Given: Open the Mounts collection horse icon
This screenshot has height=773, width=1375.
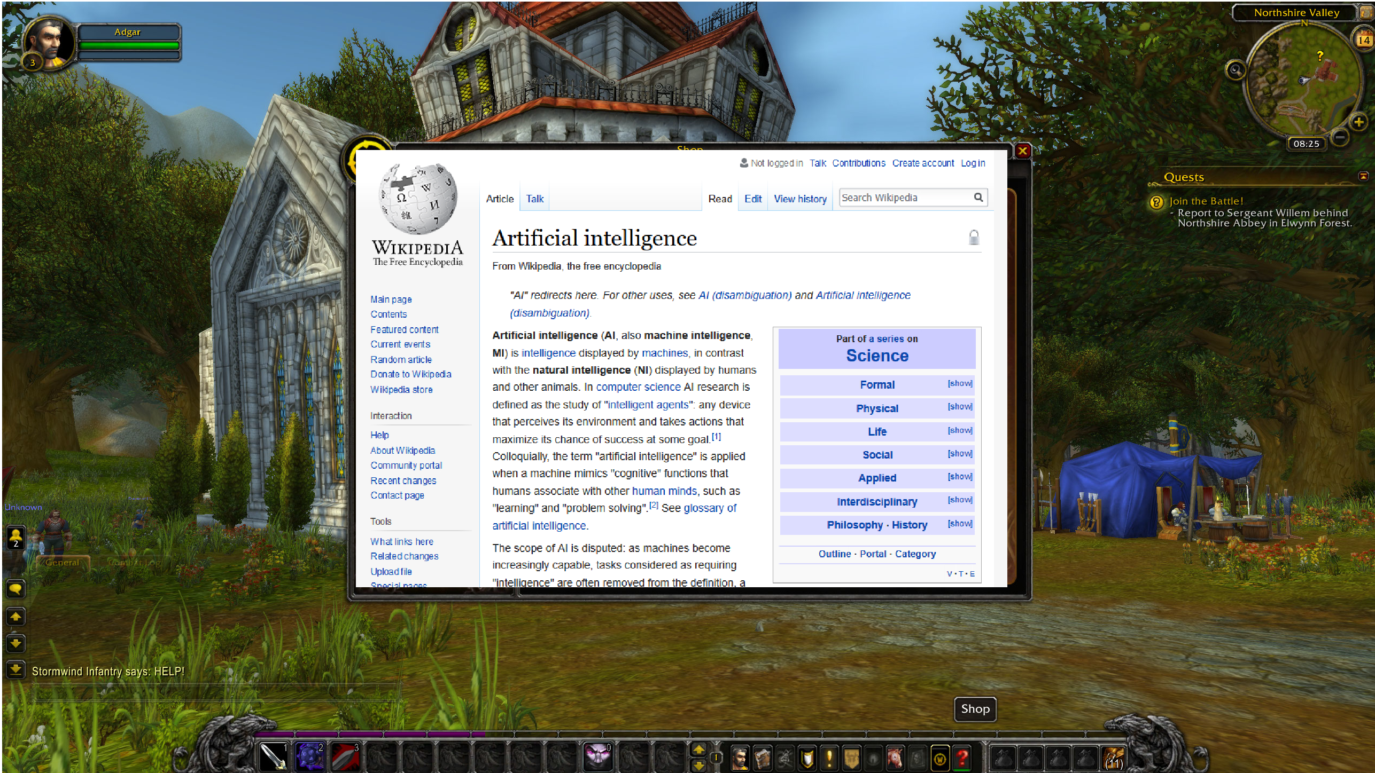Looking at the screenshot, I should click(895, 758).
